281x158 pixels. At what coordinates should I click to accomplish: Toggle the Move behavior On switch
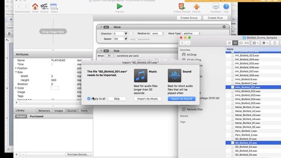point(106,27)
